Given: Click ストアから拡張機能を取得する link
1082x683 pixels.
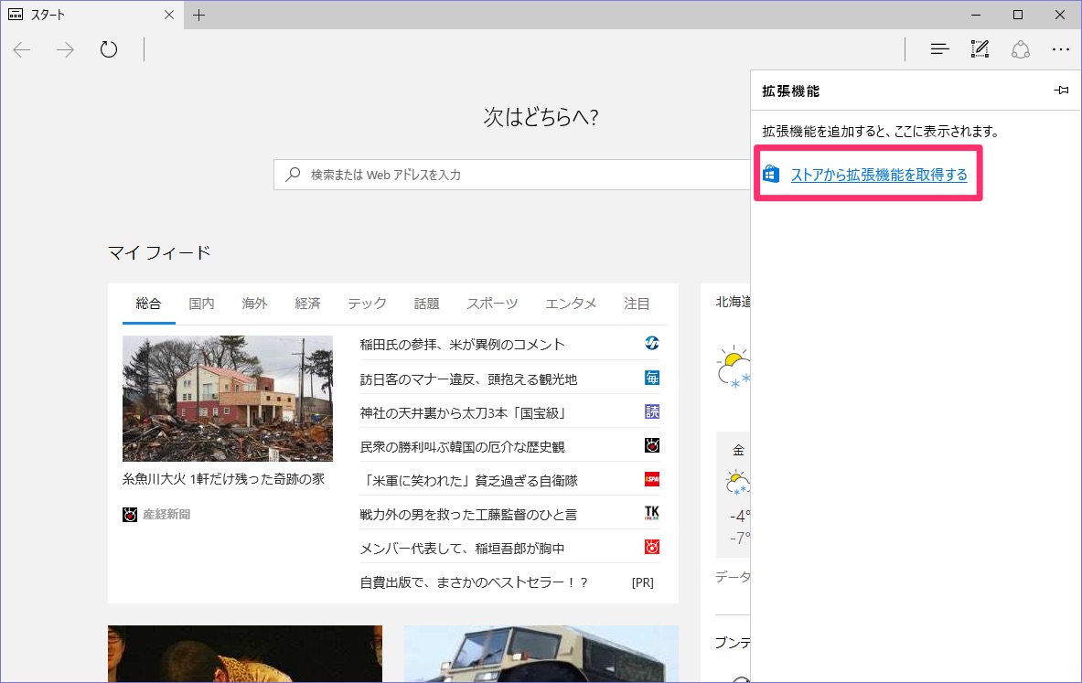Looking at the screenshot, I should [x=878, y=175].
